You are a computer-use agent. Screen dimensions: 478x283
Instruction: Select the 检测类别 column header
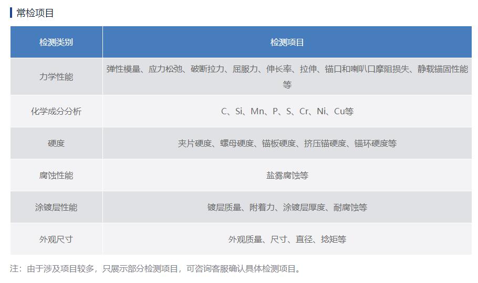[x=56, y=42]
